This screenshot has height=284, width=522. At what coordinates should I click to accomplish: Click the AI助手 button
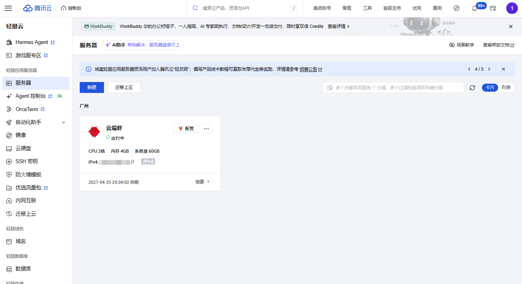click(x=143, y=45)
